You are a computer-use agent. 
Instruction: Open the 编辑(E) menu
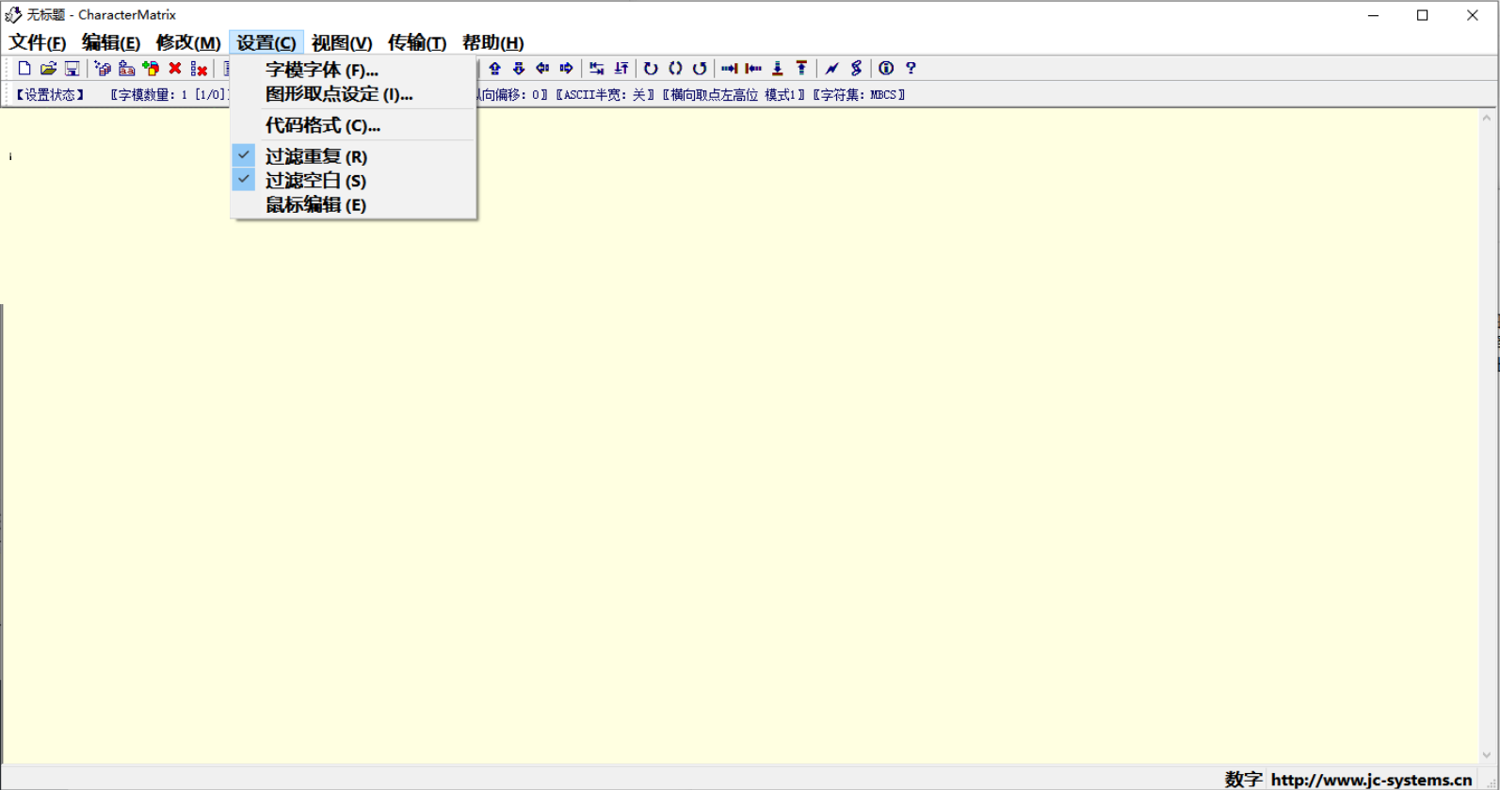point(111,42)
